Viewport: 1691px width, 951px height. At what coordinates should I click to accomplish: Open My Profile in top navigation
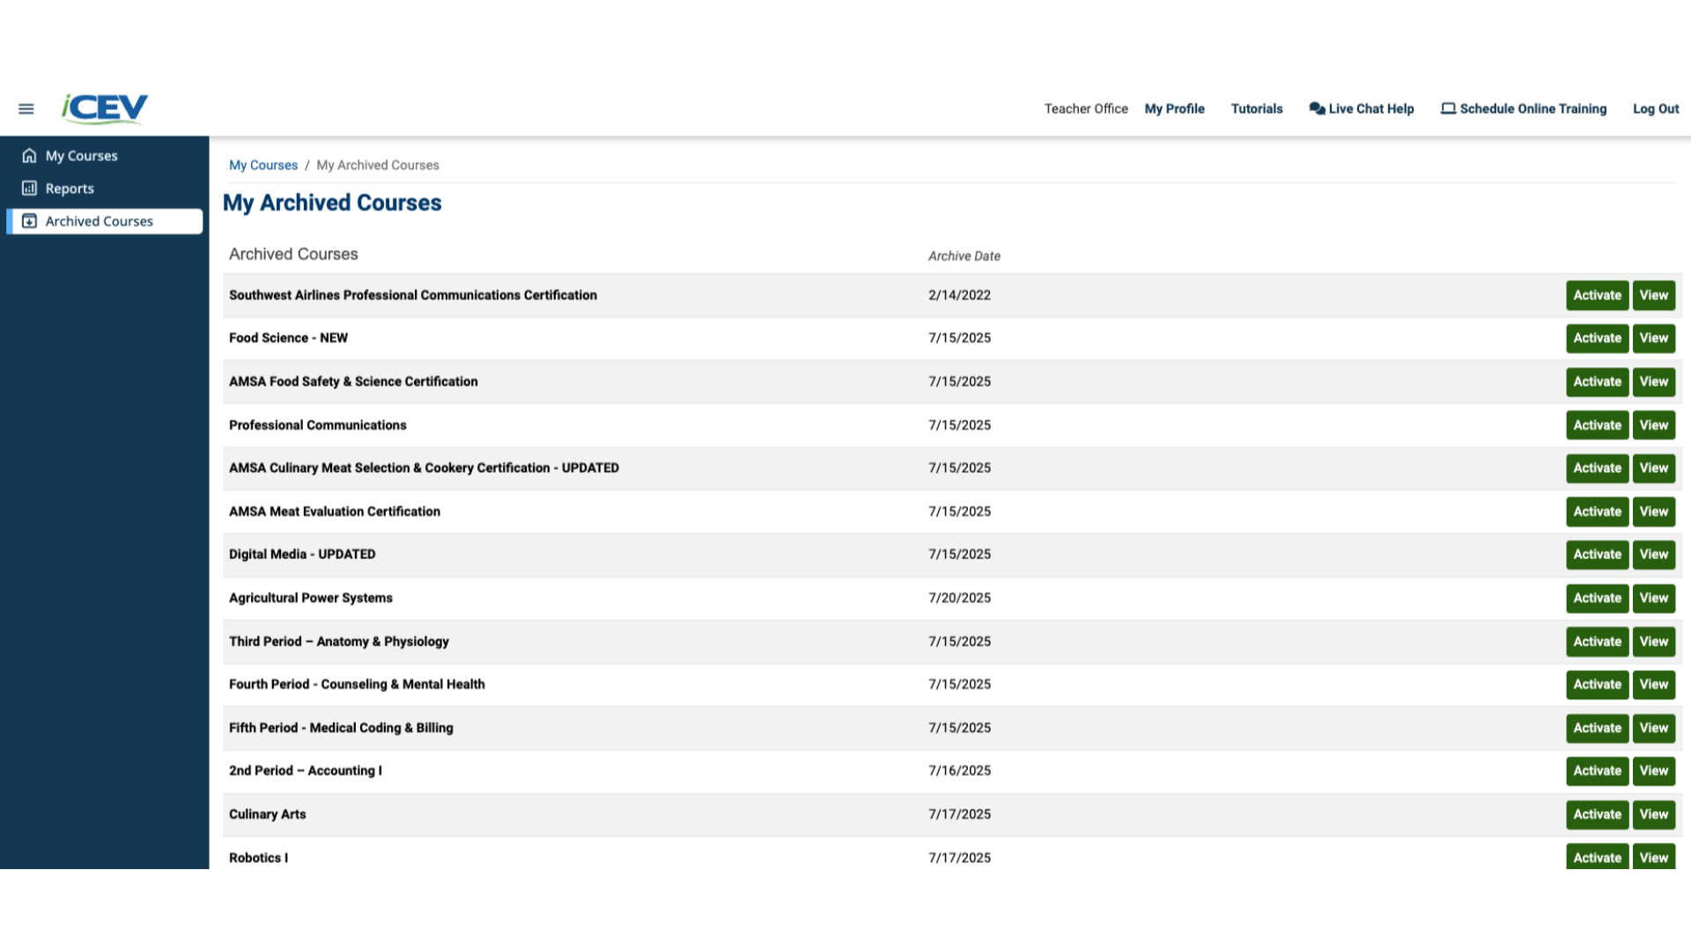click(x=1174, y=109)
